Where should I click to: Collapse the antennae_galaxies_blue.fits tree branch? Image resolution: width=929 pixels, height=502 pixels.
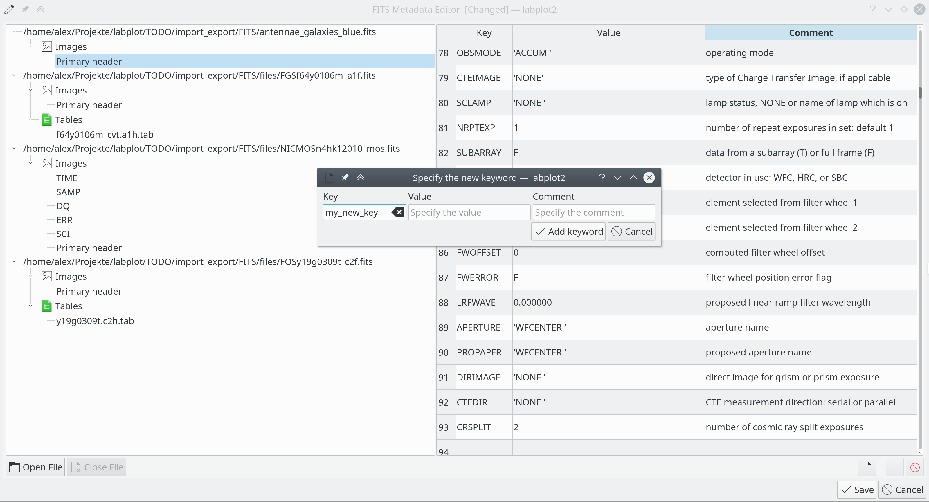tap(14, 32)
